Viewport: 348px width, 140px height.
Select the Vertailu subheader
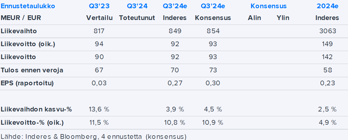[99, 18]
